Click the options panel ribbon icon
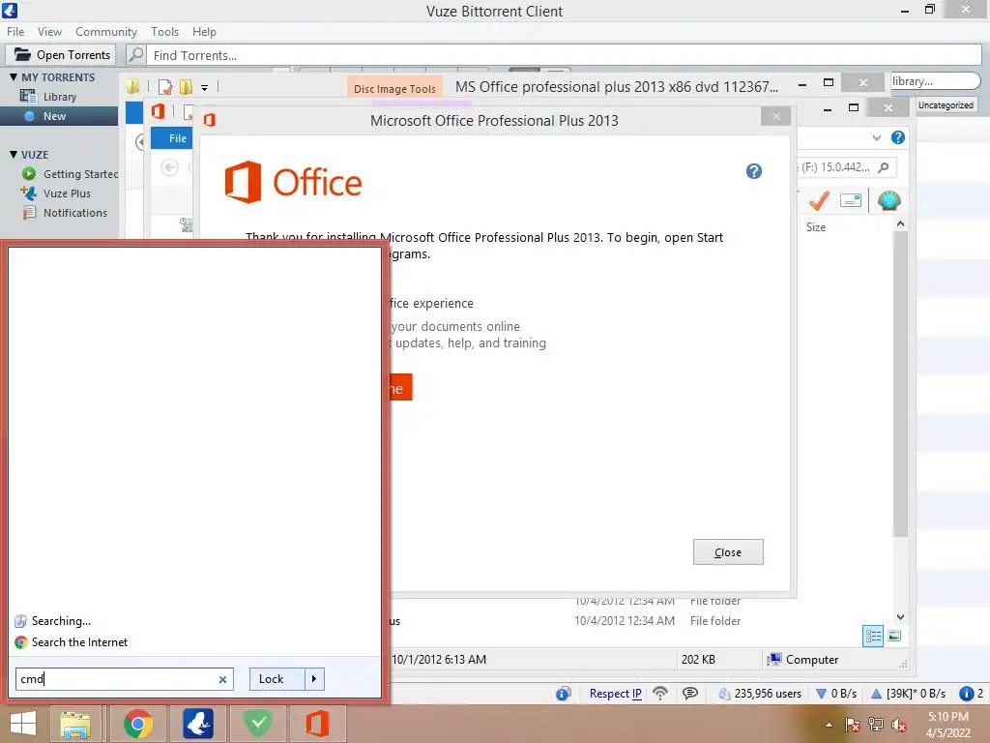Screen dimensions: 990x743 pos(851,200)
